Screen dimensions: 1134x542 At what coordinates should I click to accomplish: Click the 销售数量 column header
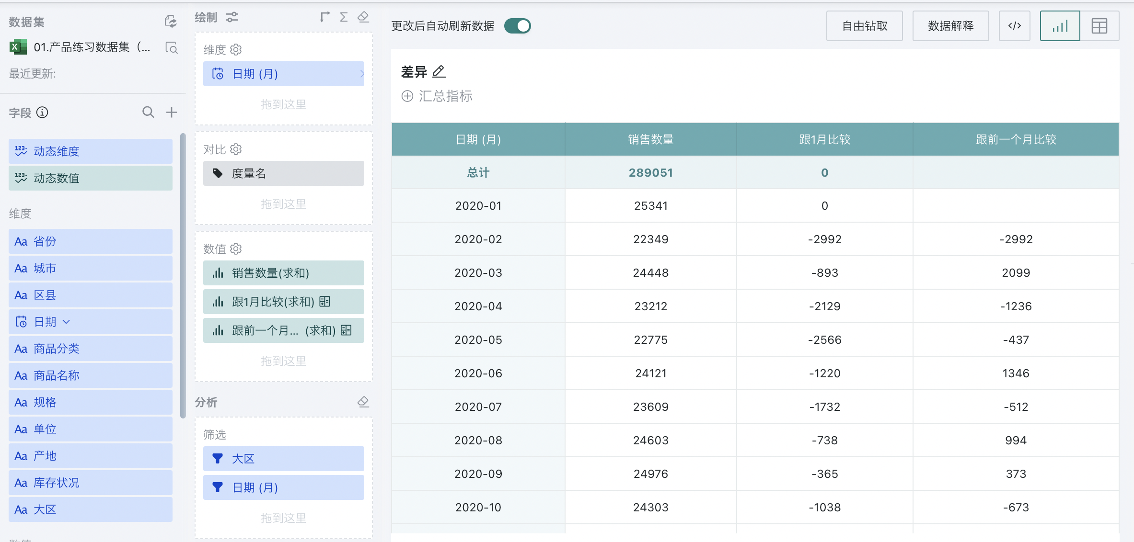pyautogui.click(x=650, y=139)
